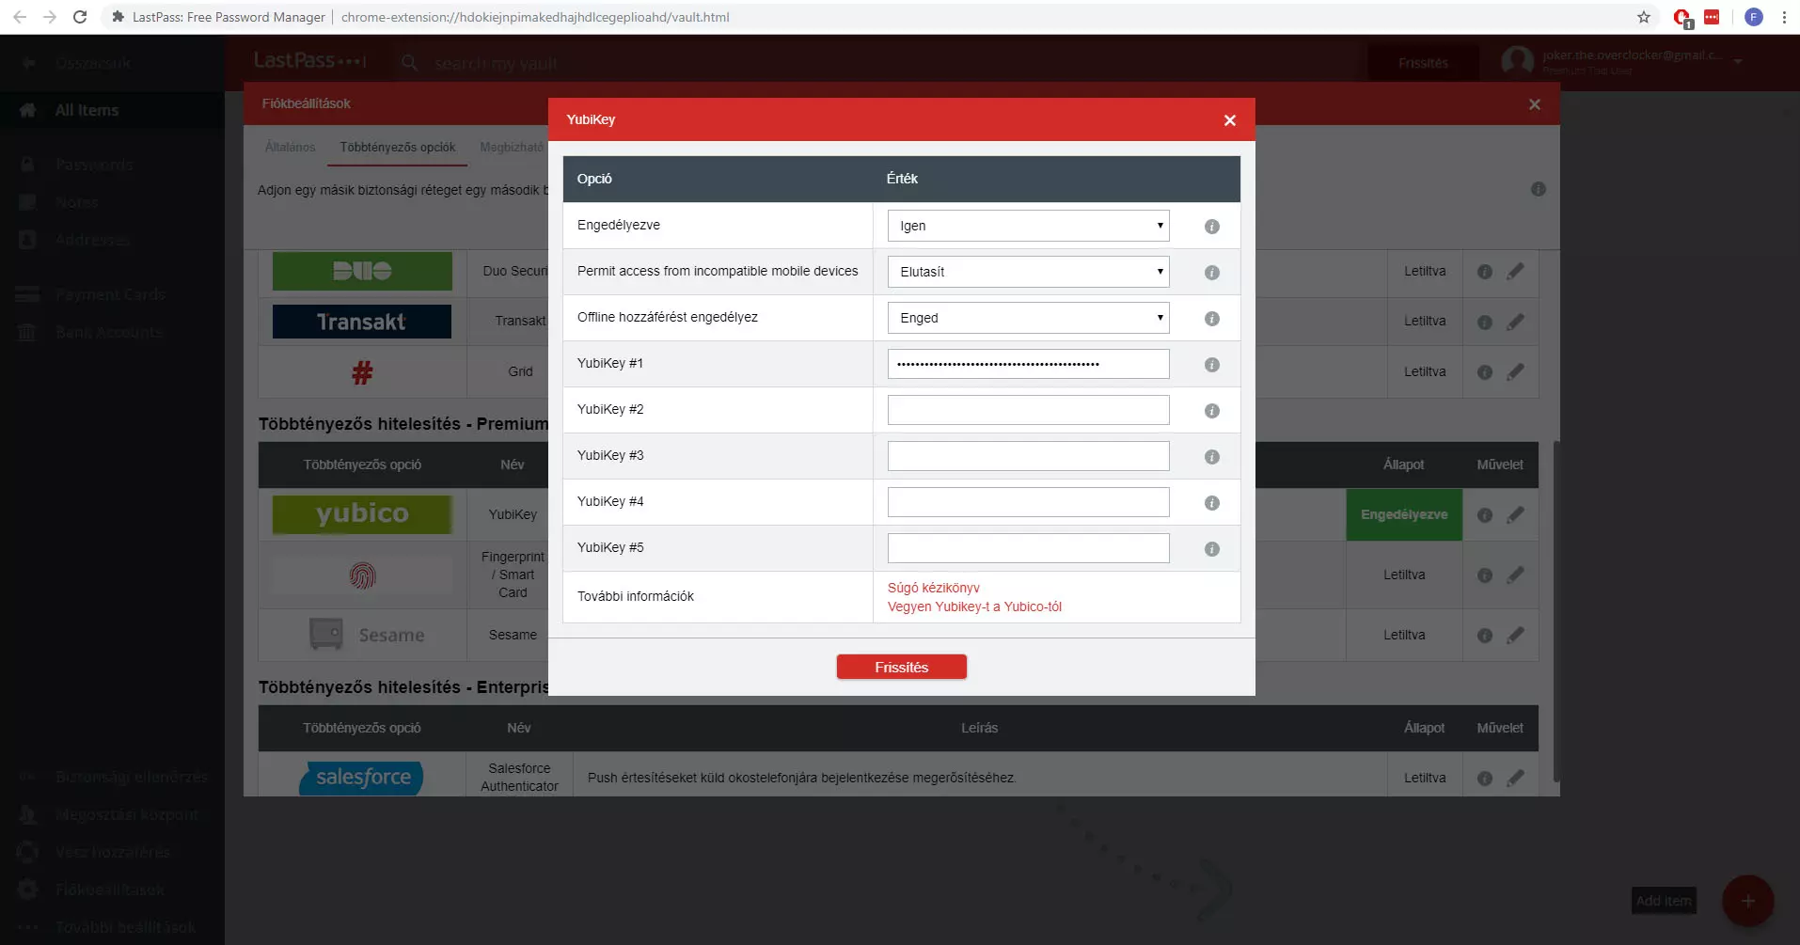Show info for Sesame row
The width and height of the screenshot is (1800, 945).
coord(1485,636)
